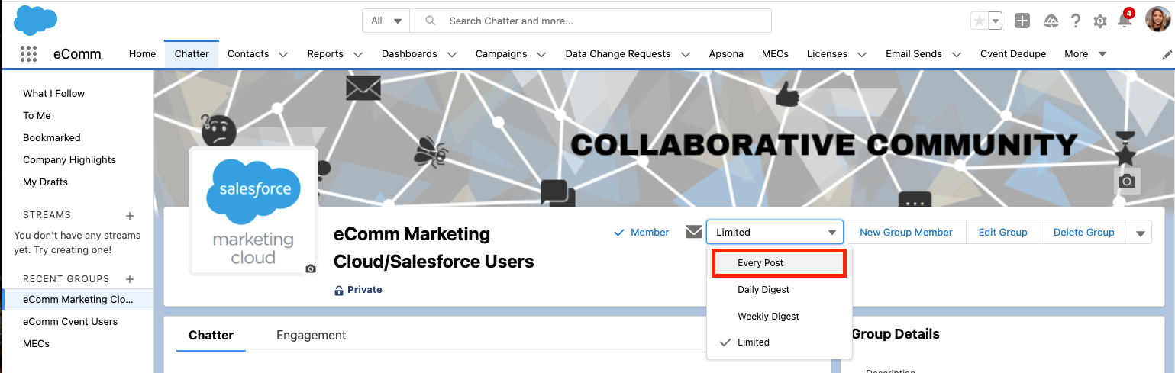Open the More navigation menu
Screen dimensions: 1175x373
click(1085, 53)
